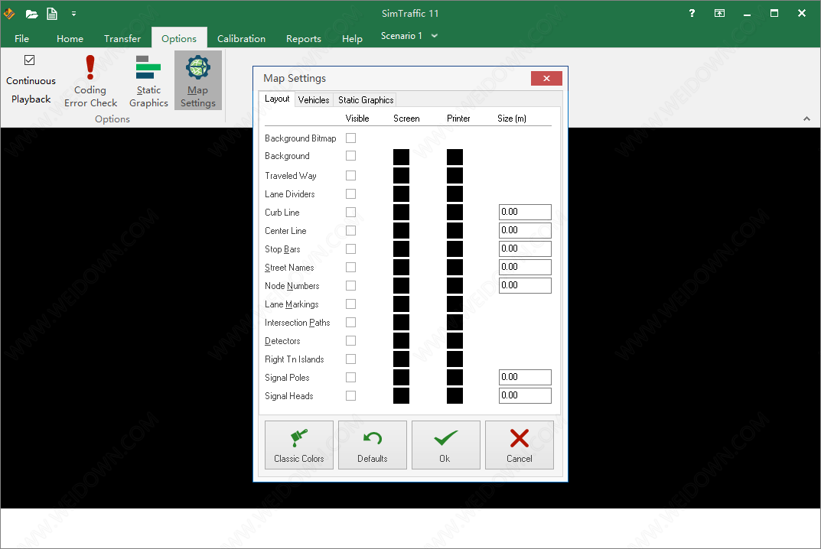Click the new document icon in title bar
This screenshot has height=549, width=821.
[x=52, y=14]
